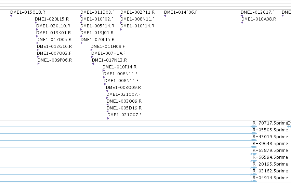Screen dimensions: 291x183
Task: Select the RH04914.5prime label
Action: pos(270,178)
